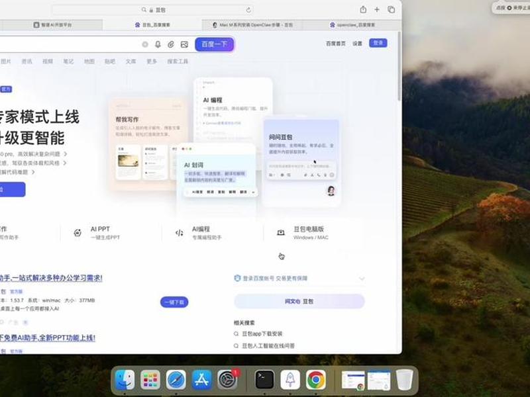Open the 百度首页 link

336,43
